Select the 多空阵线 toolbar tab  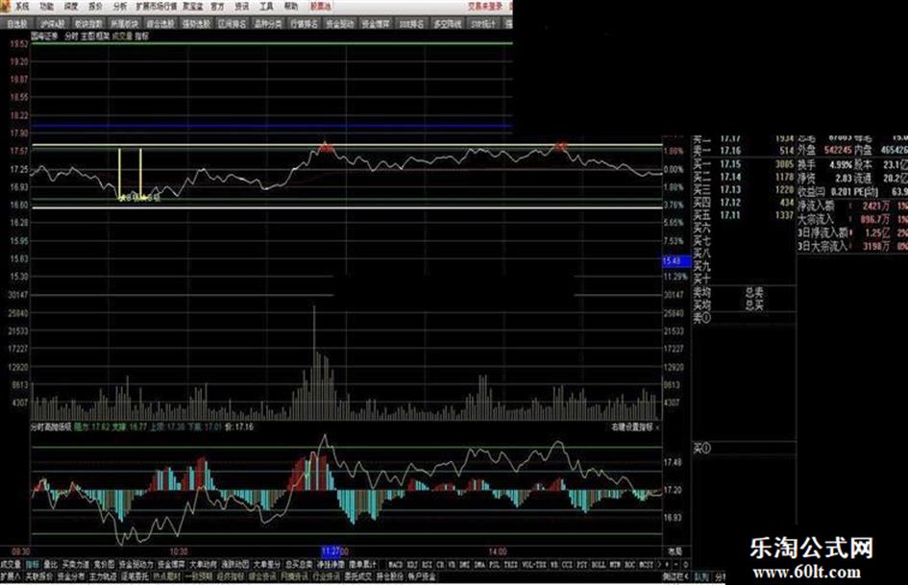point(447,24)
